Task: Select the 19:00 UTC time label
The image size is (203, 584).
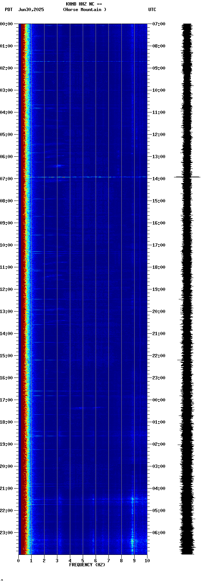Action: (159, 289)
